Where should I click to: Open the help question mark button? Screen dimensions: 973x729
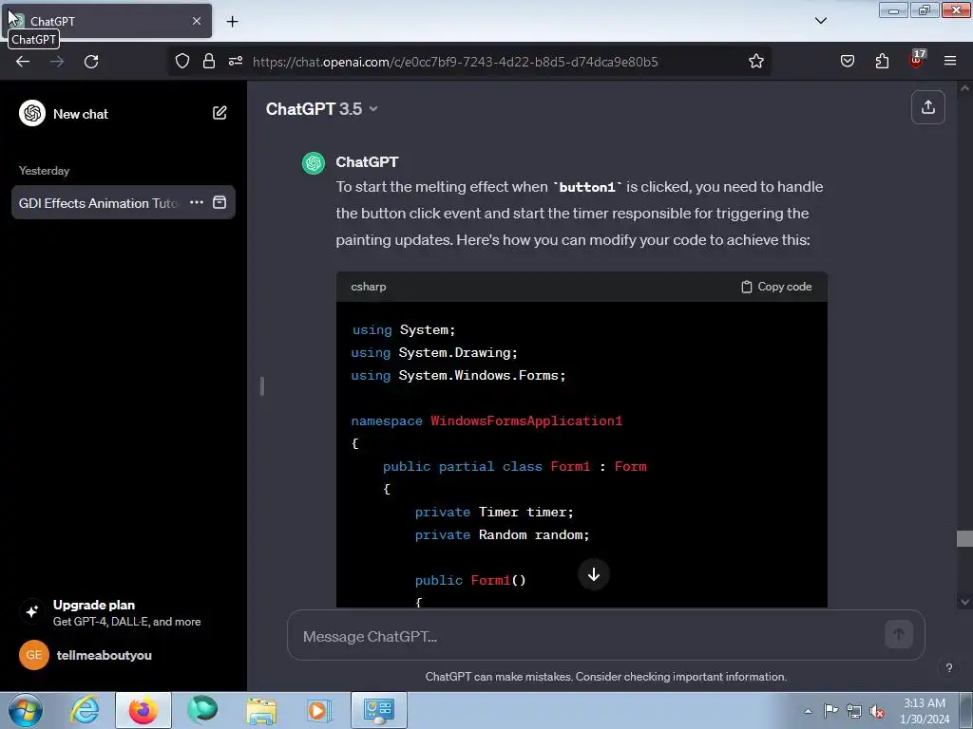tap(949, 667)
